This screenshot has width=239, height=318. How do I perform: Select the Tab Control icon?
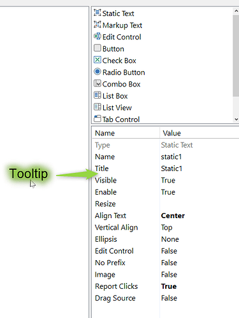tap(98, 118)
